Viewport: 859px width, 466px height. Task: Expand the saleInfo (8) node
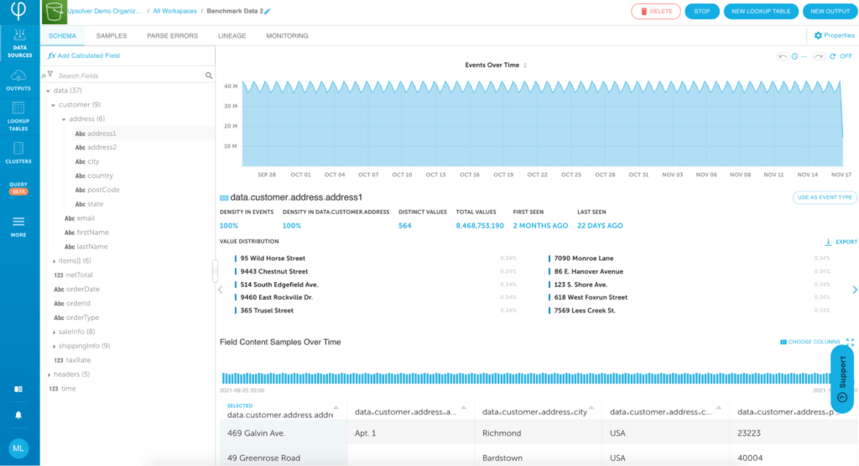[x=54, y=332]
